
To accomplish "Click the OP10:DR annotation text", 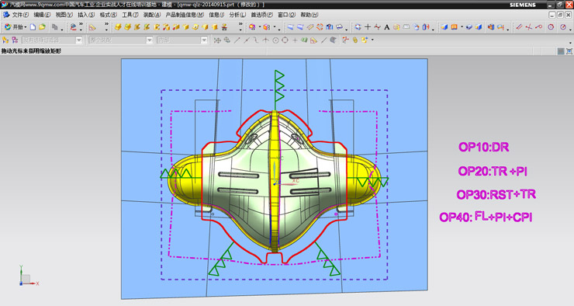I will point(483,148).
